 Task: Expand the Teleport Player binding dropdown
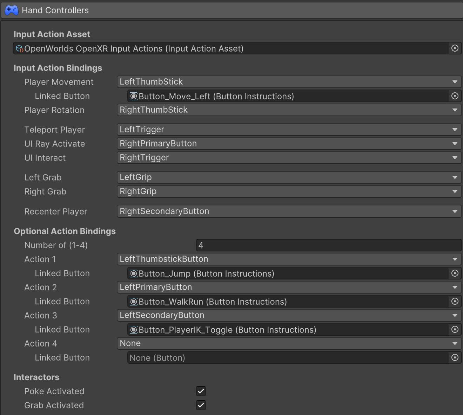[x=289, y=130]
